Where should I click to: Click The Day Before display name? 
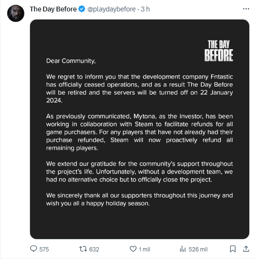tap(53, 9)
